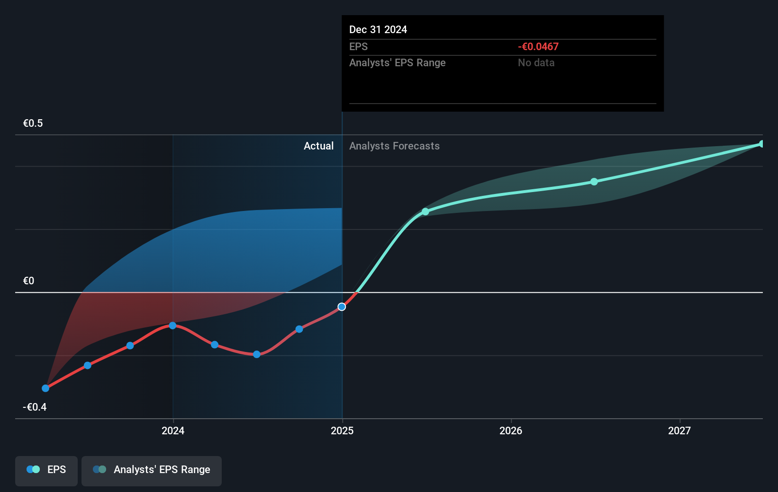Image resolution: width=778 pixels, height=492 pixels.
Task: Click the peak blue data point at 2024
Action: [173, 325]
